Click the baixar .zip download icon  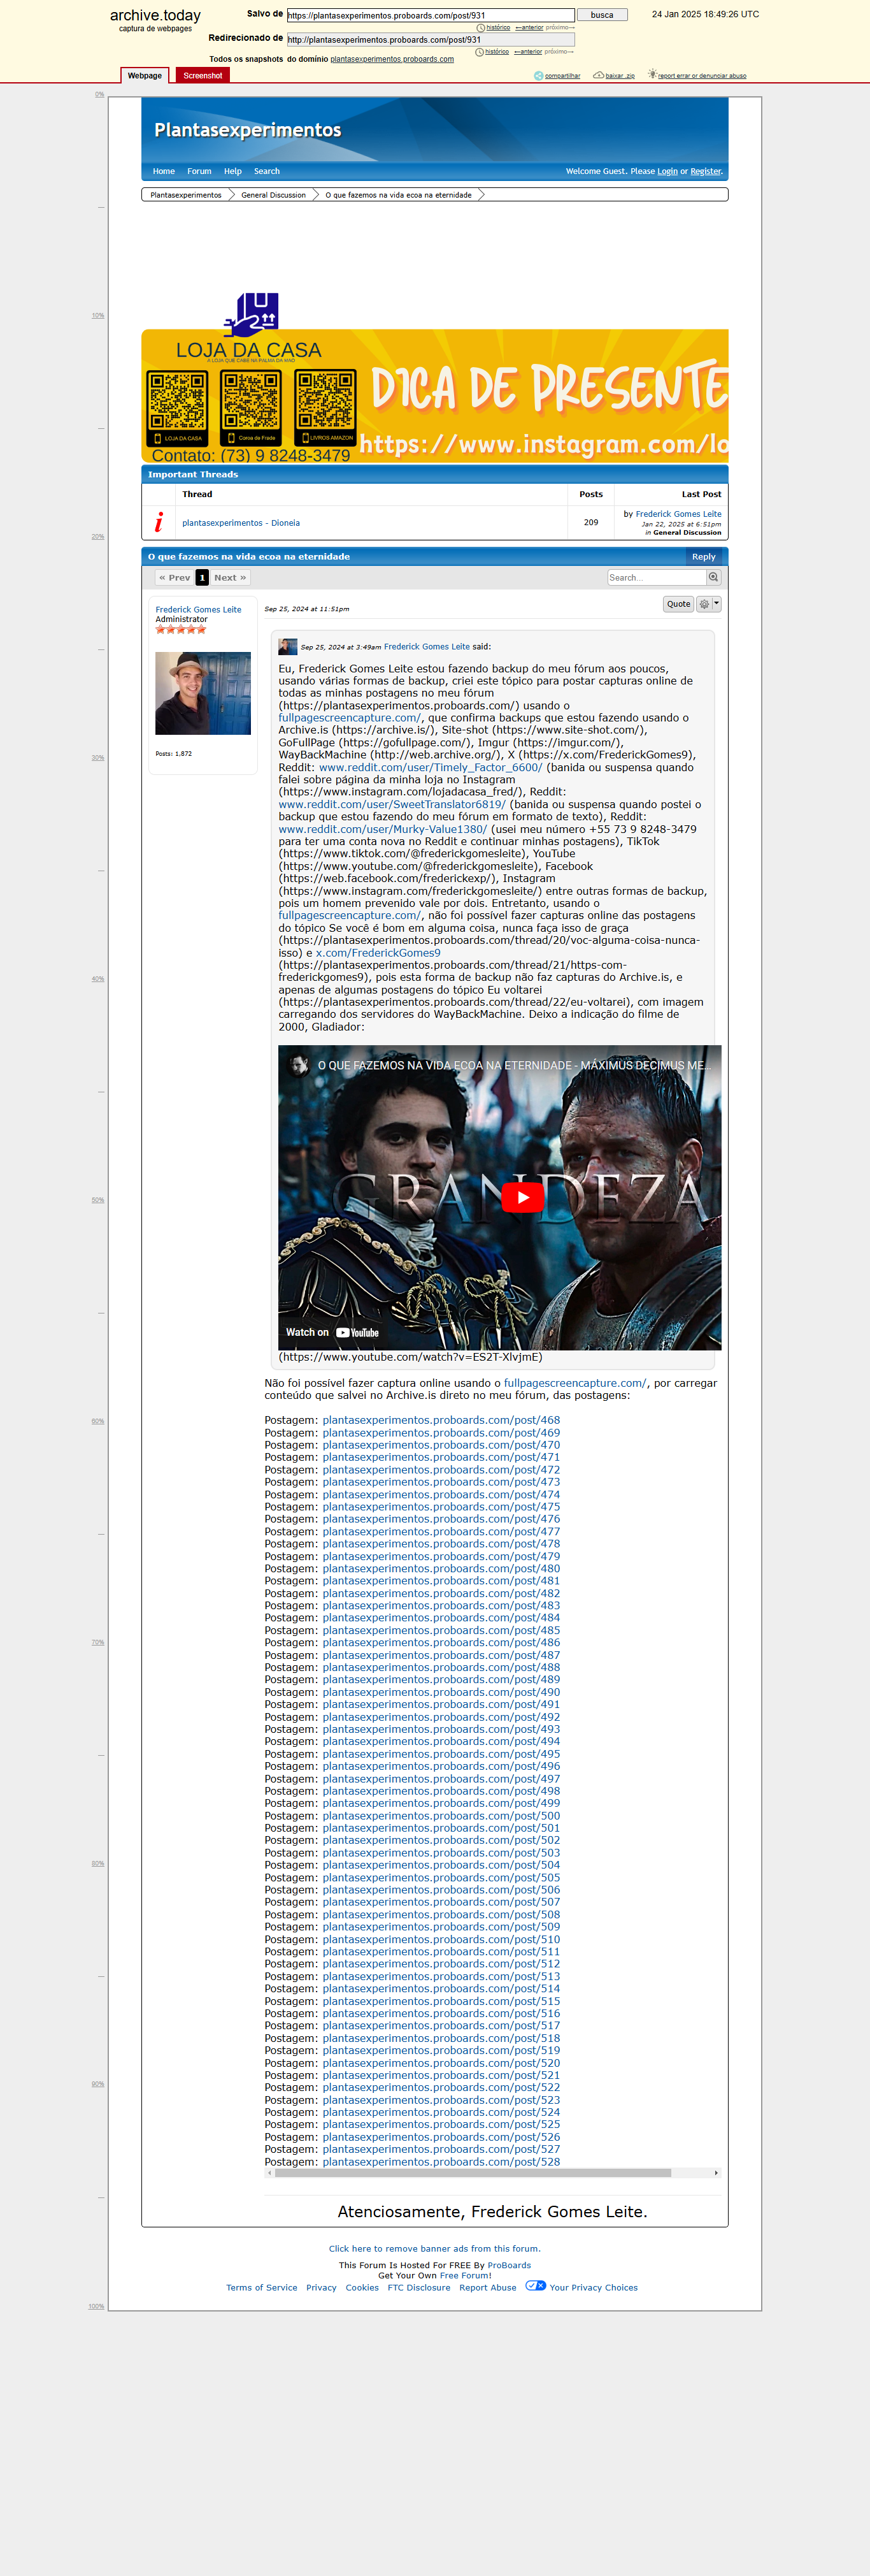click(x=597, y=75)
